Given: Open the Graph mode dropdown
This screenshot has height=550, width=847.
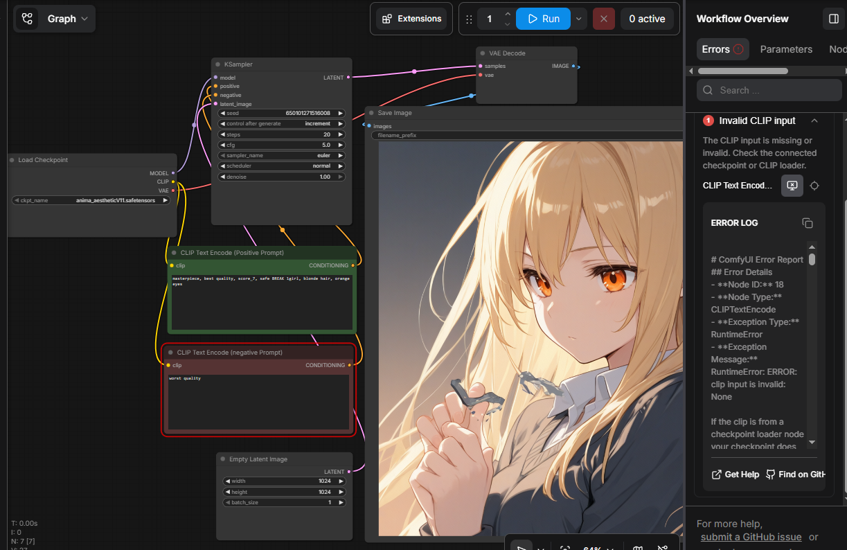Looking at the screenshot, I should (x=67, y=19).
